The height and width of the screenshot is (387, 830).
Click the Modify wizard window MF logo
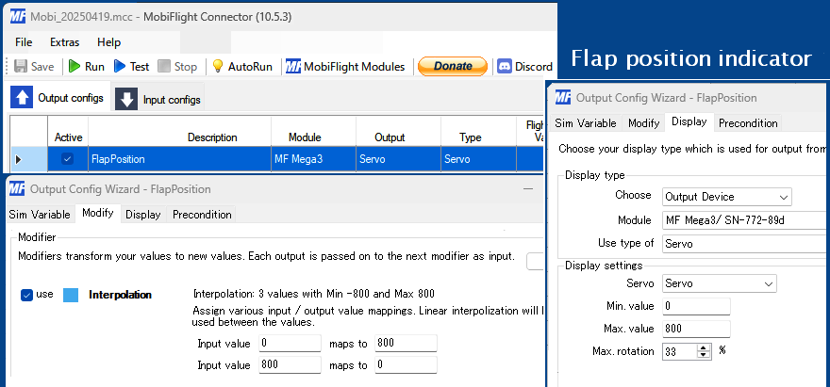tap(17, 188)
